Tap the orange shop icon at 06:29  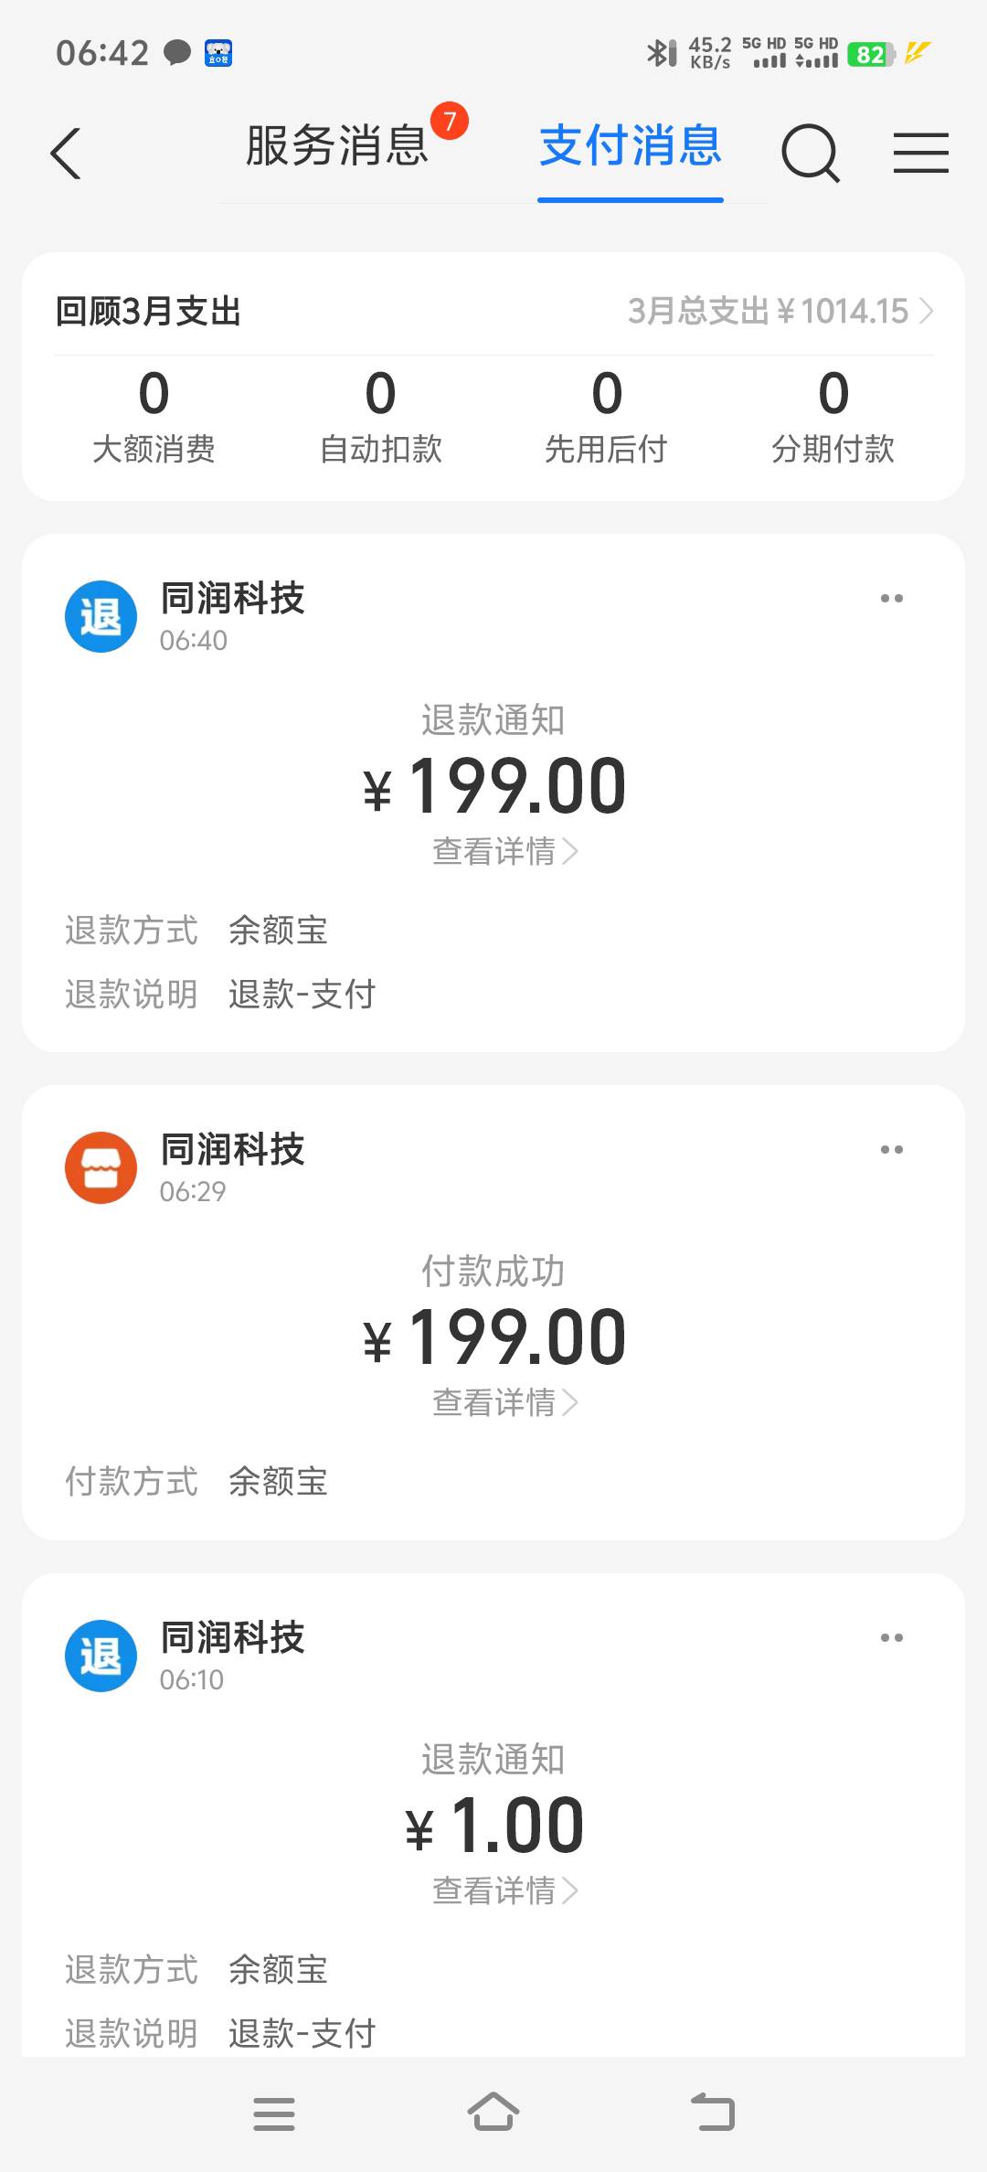pyautogui.click(x=101, y=1168)
